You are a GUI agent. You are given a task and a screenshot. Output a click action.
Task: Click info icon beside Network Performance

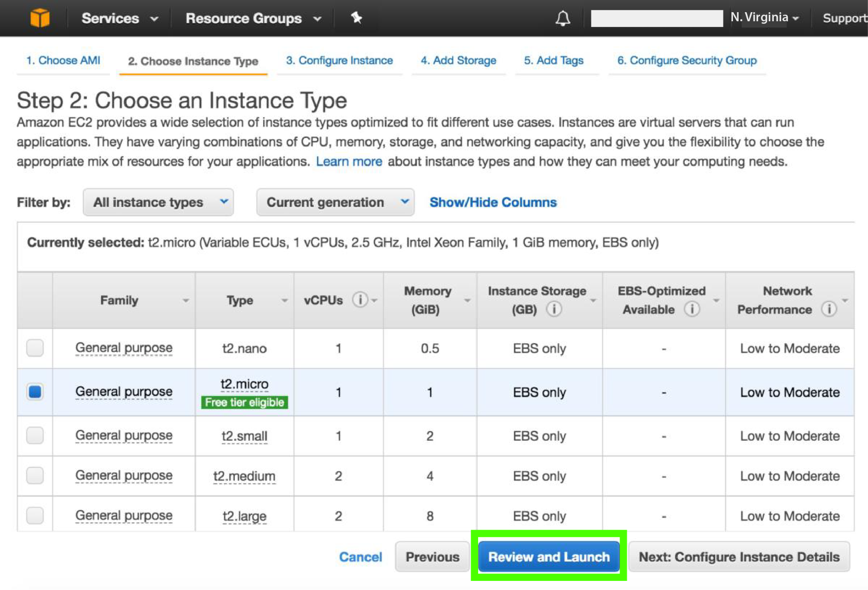(829, 309)
